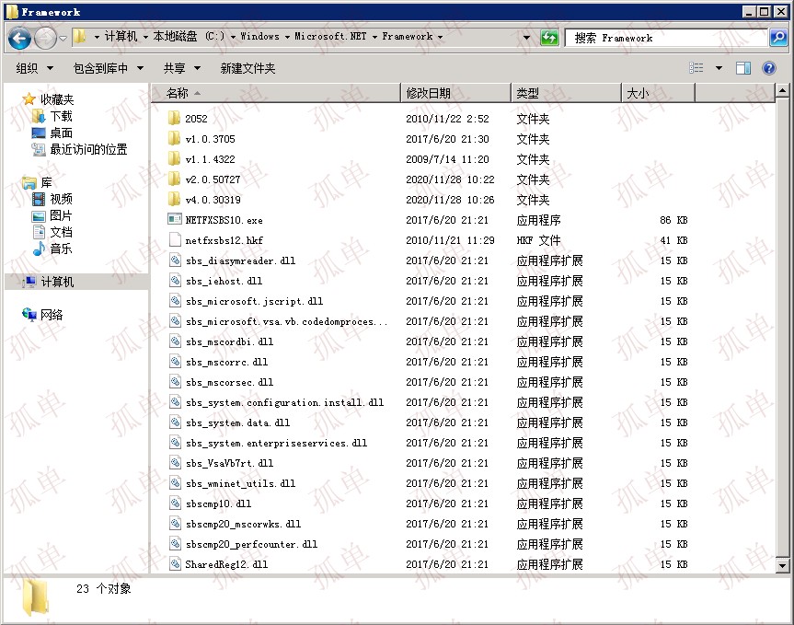Click the scrollbar up arrow
The height and width of the screenshot is (625, 794).
pyautogui.click(x=782, y=91)
